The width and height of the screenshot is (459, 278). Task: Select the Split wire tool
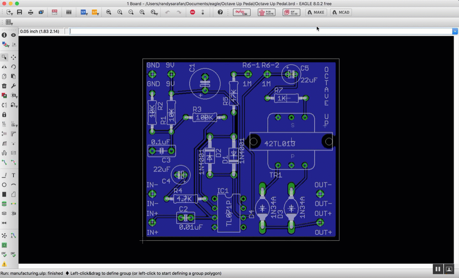(x=4, y=143)
